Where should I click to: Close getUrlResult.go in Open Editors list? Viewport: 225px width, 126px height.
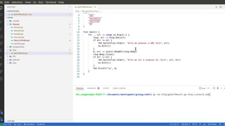click(x=9, y=14)
